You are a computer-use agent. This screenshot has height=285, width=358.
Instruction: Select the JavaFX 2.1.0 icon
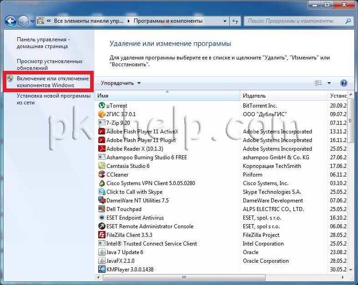point(101,261)
